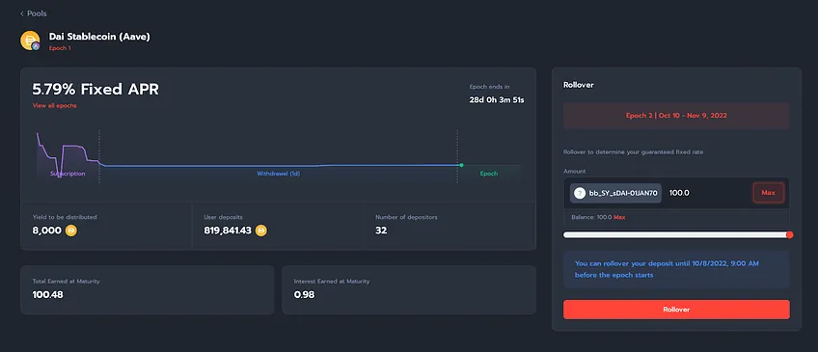The image size is (818, 352).
Task: Click the small Aave badge on token logo
Action: pyautogui.click(x=36, y=46)
